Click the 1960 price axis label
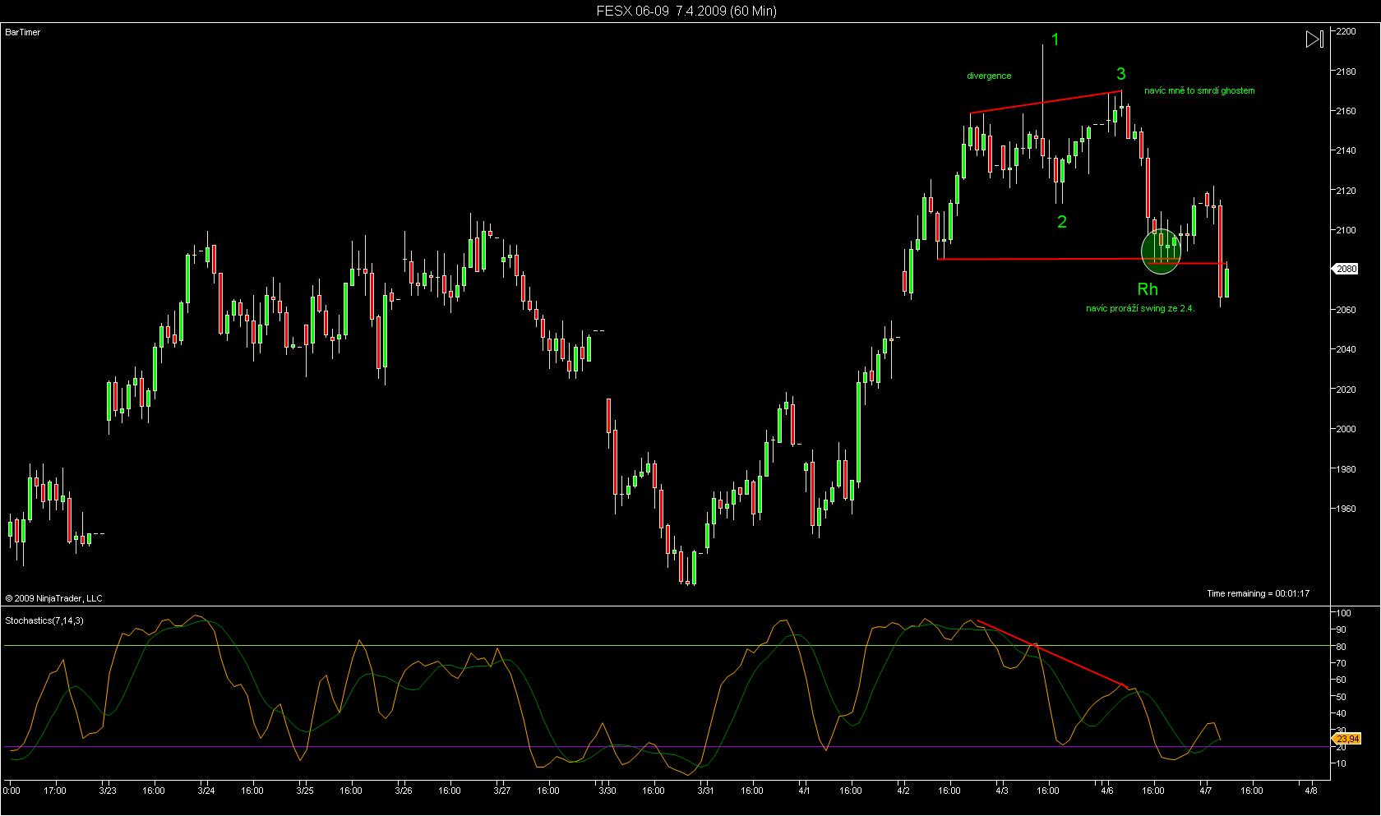 [1346, 509]
